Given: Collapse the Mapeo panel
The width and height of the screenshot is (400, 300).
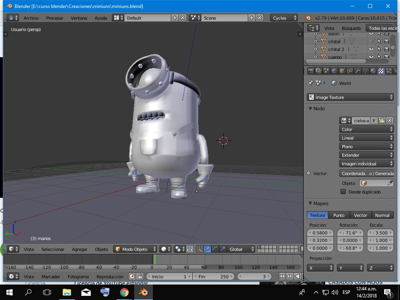Looking at the screenshot, I should 310,203.
